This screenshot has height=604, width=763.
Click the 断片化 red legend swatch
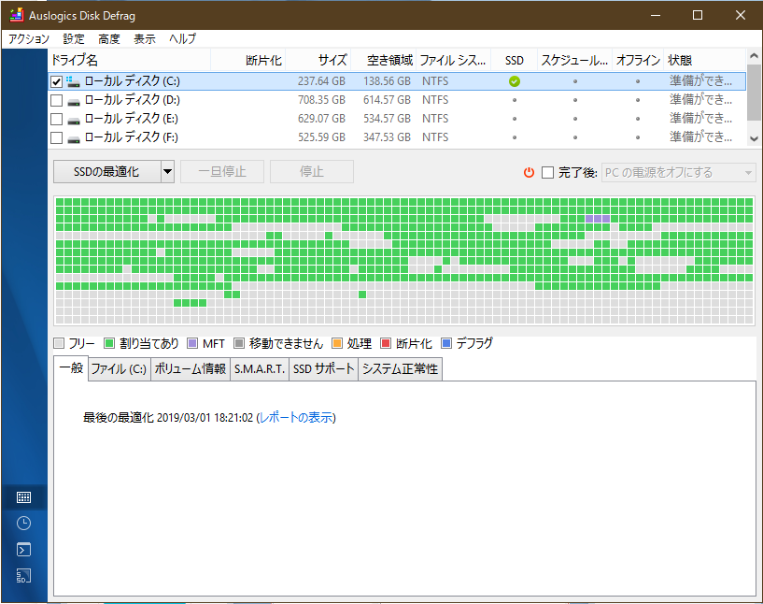click(386, 343)
